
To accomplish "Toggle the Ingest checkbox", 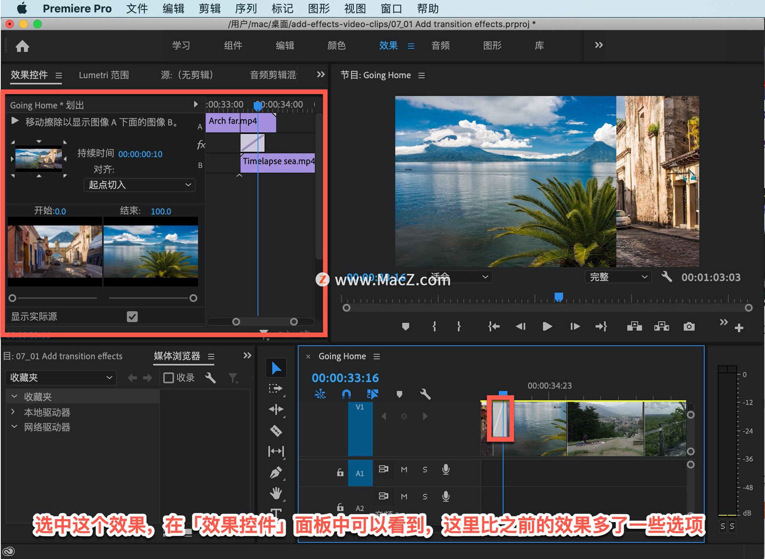I will pyautogui.click(x=169, y=378).
